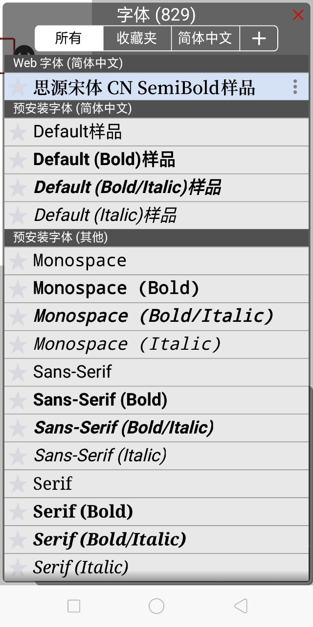Open the 简体中文 tab

[x=205, y=38]
